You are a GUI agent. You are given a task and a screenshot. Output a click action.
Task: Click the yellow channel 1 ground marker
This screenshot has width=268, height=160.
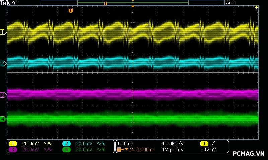point(3,32)
